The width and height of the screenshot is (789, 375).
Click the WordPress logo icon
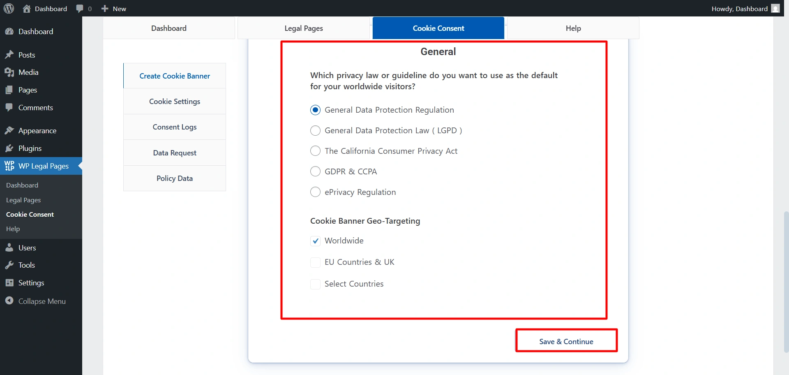9,9
